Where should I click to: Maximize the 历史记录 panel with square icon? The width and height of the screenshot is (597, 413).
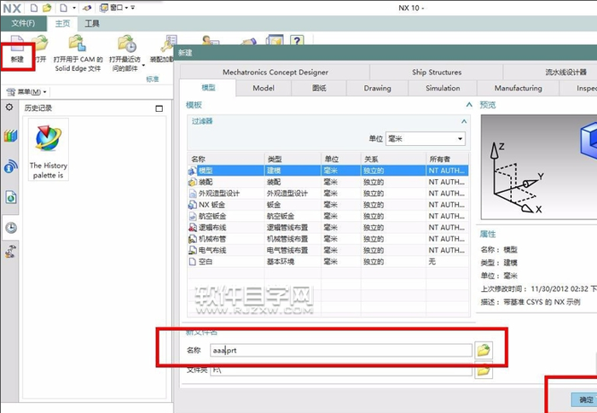pyautogui.click(x=159, y=108)
